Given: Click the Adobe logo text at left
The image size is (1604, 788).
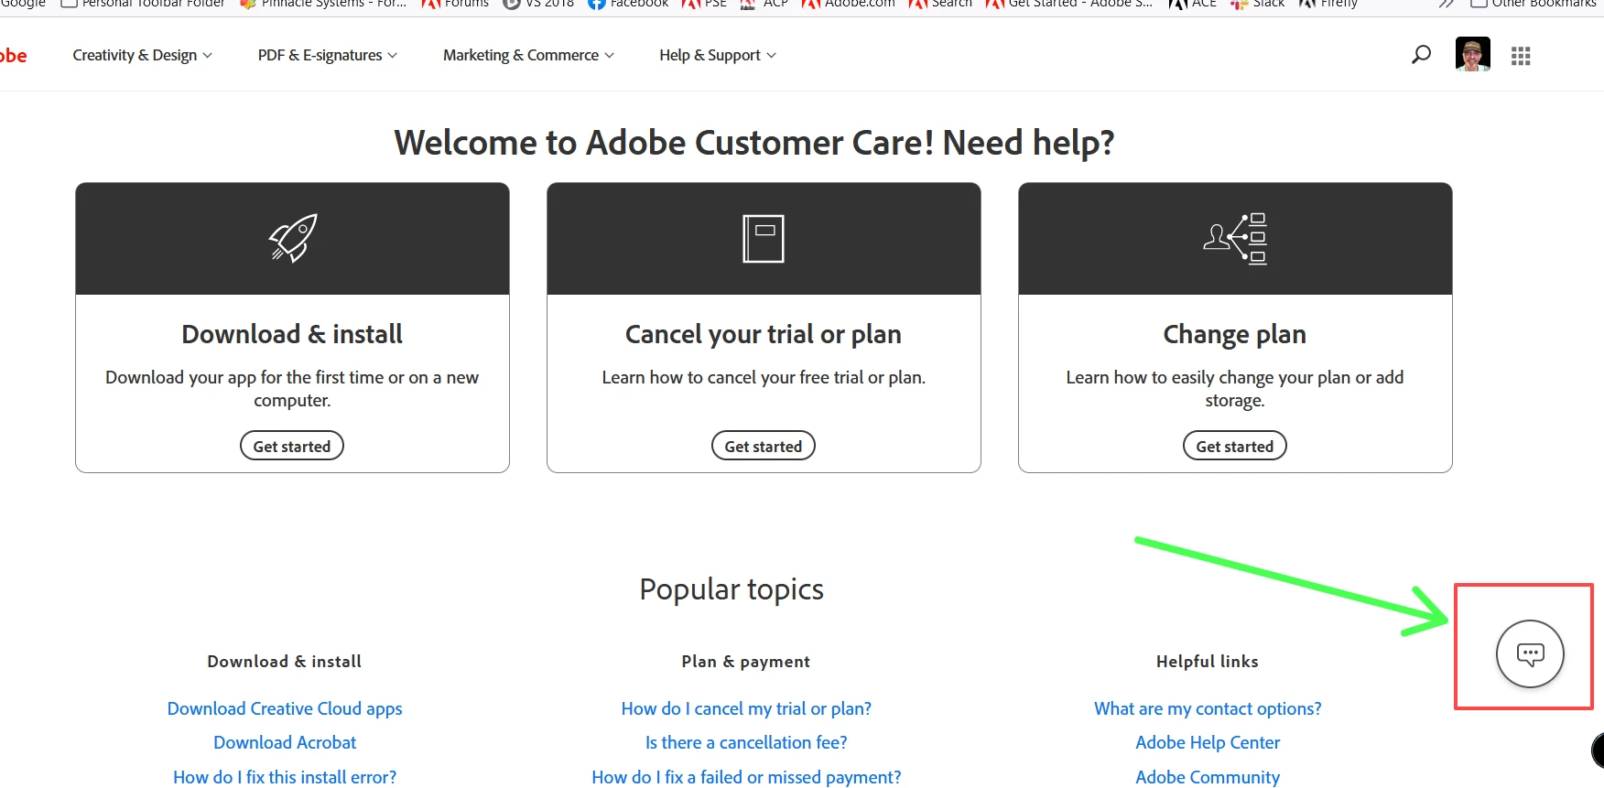Looking at the screenshot, I should click(13, 55).
